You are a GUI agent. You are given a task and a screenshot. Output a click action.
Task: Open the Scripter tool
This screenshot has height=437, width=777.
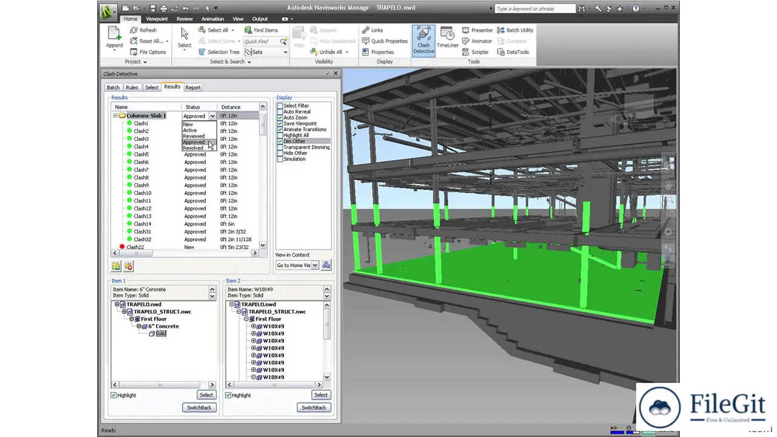(475, 52)
